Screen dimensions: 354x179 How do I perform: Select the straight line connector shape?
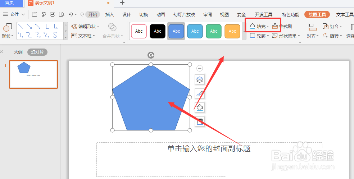coord(21,26)
